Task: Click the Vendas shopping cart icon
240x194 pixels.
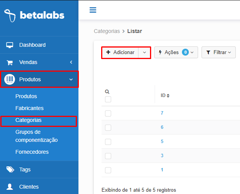Action: tap(10, 62)
